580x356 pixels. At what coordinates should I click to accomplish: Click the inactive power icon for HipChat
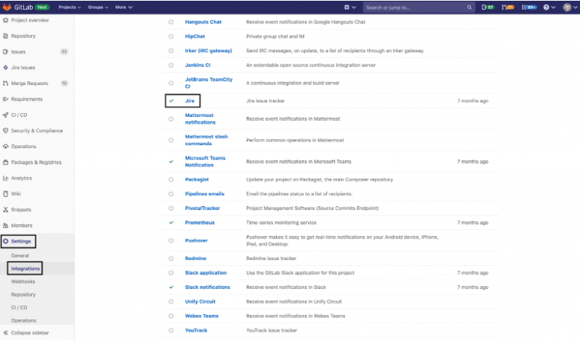click(171, 36)
